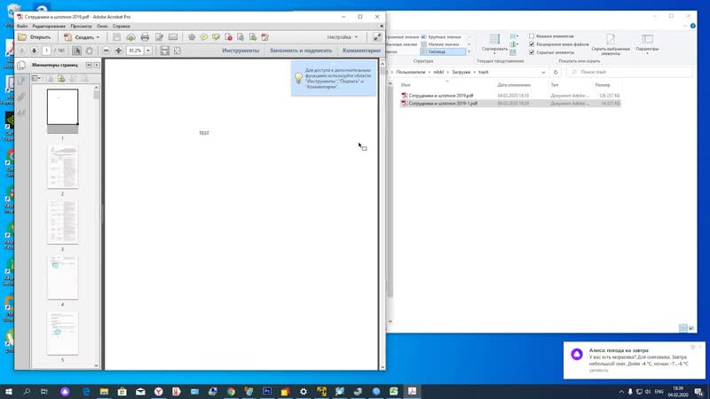Open the View menu in Acrobat

point(81,27)
